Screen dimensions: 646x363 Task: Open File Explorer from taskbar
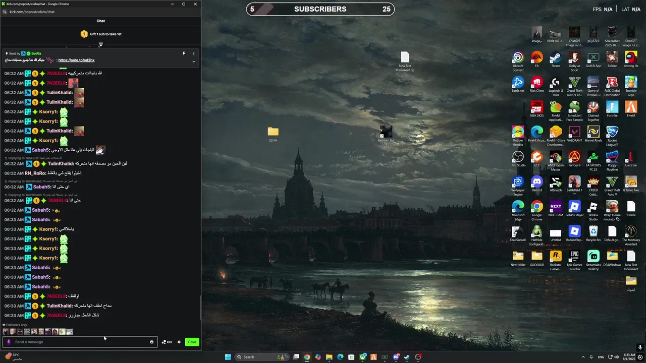coord(329,357)
